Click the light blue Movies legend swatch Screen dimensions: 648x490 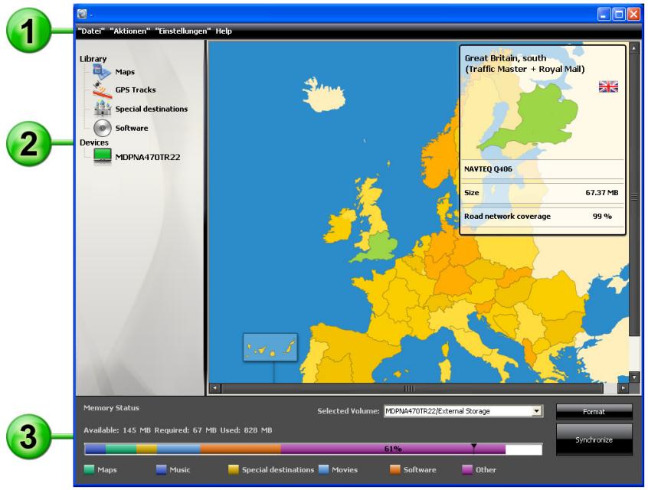tap(323, 469)
